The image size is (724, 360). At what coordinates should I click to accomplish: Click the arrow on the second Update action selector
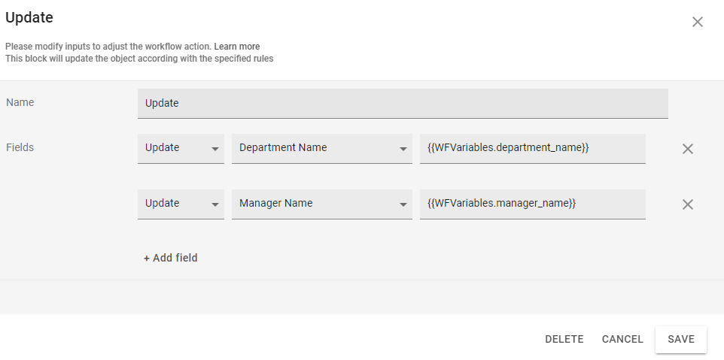[x=215, y=204]
